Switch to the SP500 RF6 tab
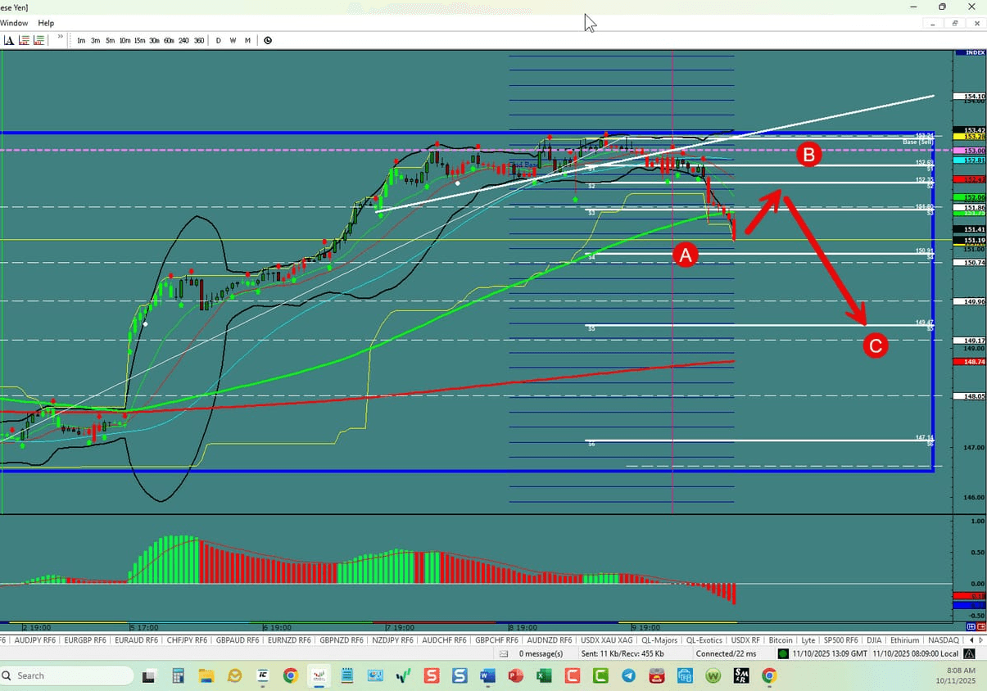The image size is (987, 691). pyautogui.click(x=840, y=639)
